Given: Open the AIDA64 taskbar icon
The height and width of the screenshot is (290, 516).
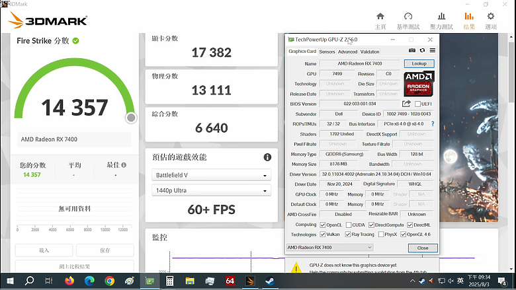Looking at the screenshot, I should 230,281.
